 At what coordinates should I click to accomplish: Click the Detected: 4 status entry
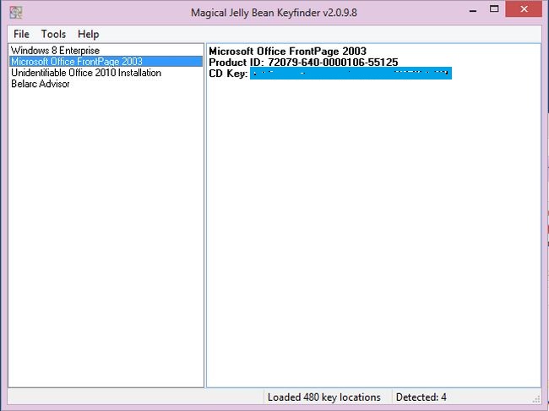coord(421,397)
